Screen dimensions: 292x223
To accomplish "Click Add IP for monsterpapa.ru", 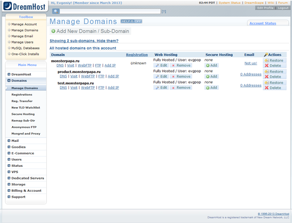I will [x=110, y=65].
